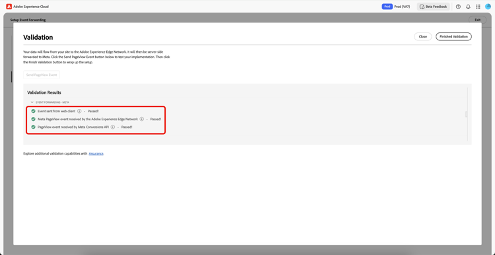
Task: Open the Assurance link
Action: tap(96, 153)
